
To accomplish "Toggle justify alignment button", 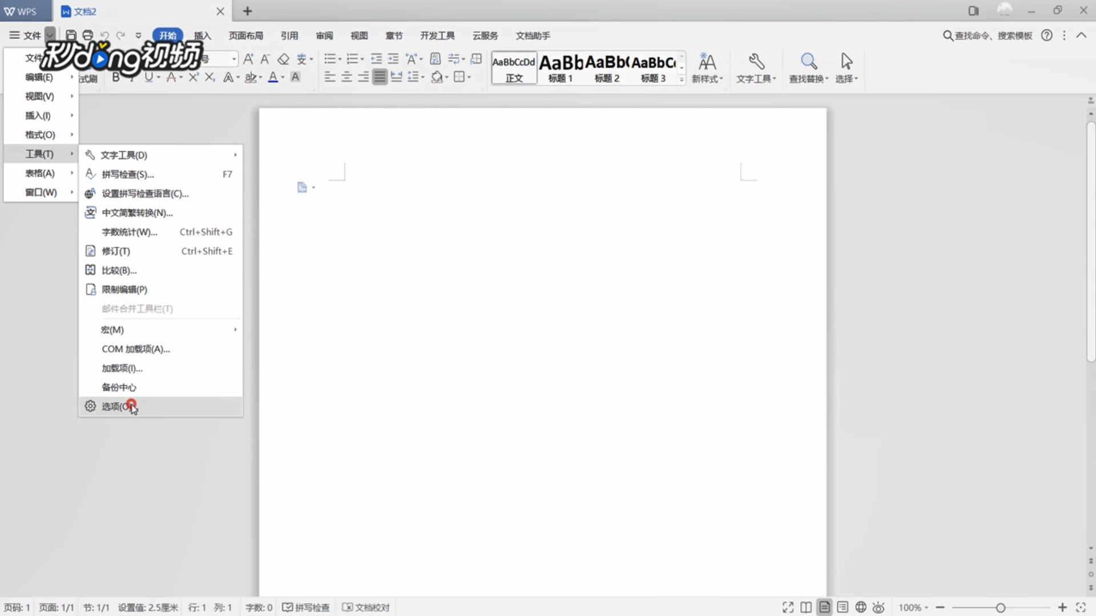I will [x=380, y=77].
